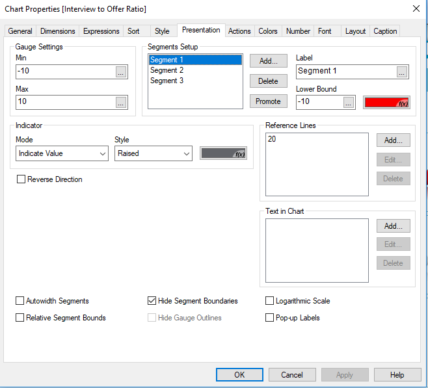Open the Layout tab
The height and width of the screenshot is (388, 428).
[355, 31]
